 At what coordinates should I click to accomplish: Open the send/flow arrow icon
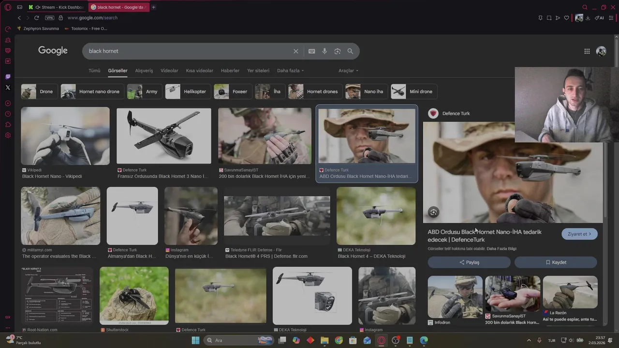(x=558, y=18)
